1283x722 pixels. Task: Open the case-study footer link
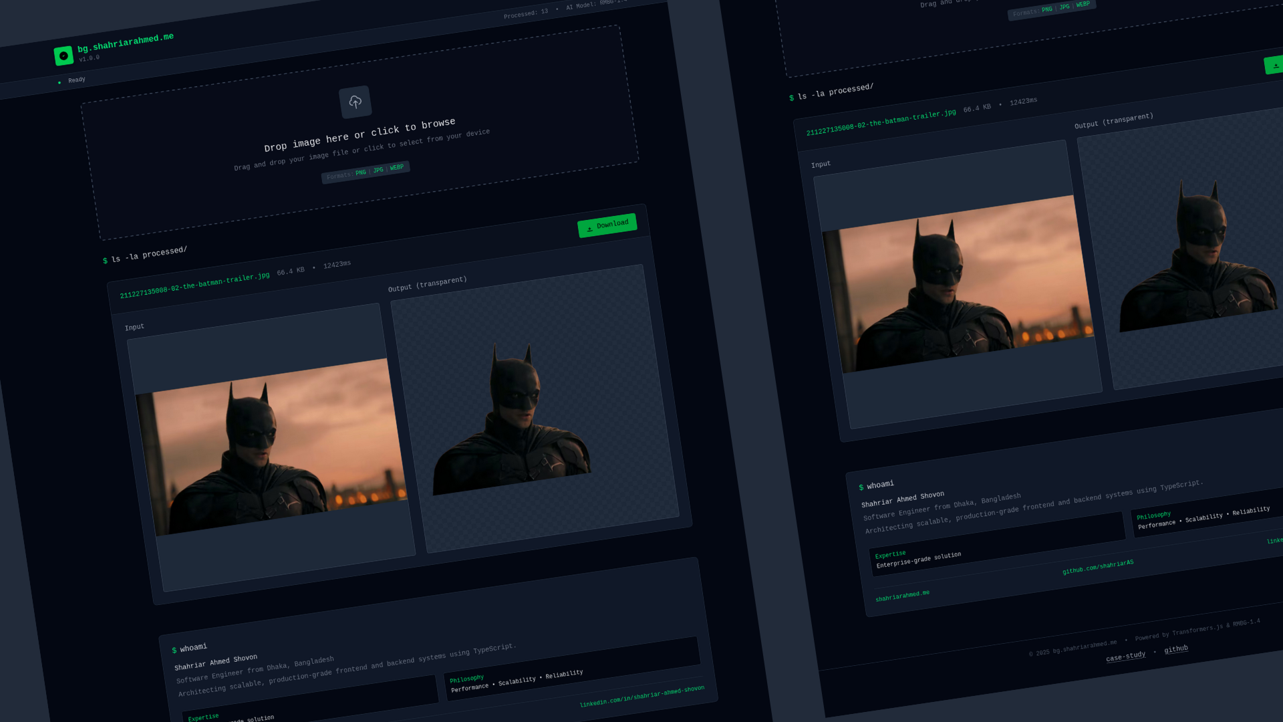pos(1125,656)
